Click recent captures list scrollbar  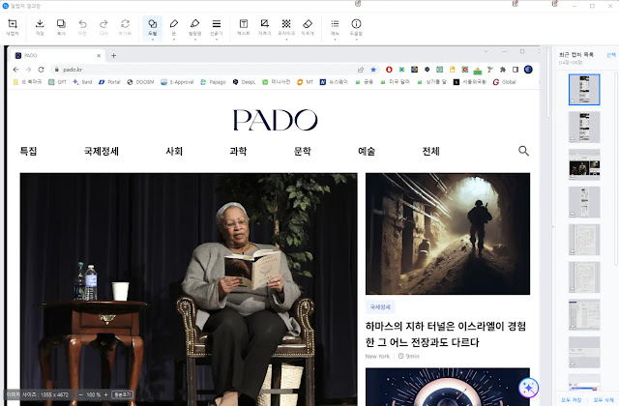pos(617,170)
